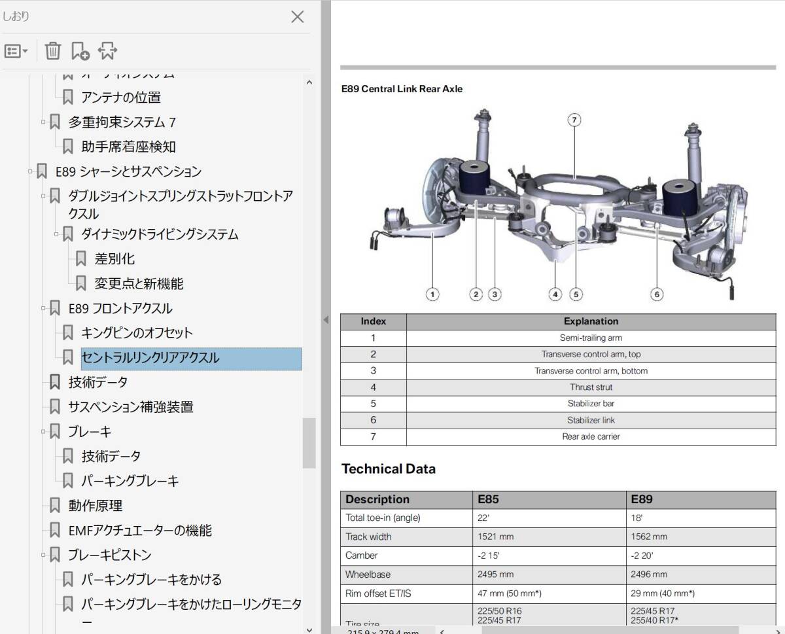Open bookmark E89 シャーシとサスペンション
Viewport: 785px width, 634px height.
coord(128,171)
